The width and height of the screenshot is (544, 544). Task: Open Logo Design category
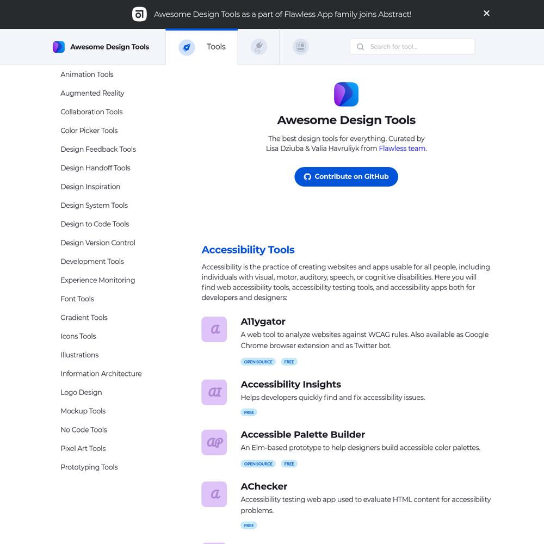click(x=81, y=393)
